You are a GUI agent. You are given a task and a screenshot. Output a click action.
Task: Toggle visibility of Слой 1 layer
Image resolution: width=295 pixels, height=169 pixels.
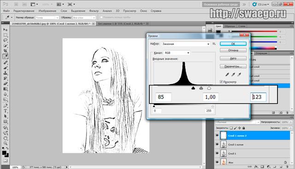coord(217,153)
